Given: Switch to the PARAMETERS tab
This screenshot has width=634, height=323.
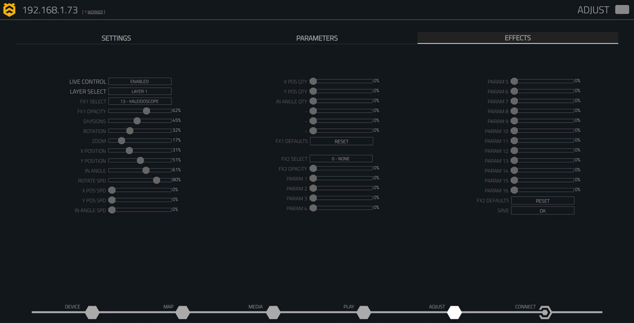Looking at the screenshot, I should click(x=317, y=38).
